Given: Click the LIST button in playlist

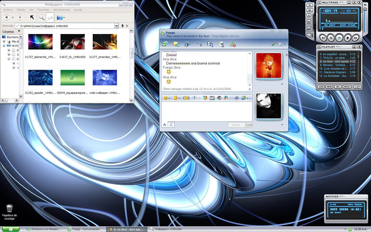Looking at the screenshot, I should click(357, 87).
